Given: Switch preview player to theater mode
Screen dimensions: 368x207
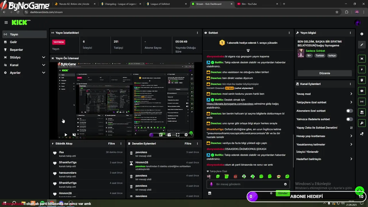Looking at the screenshot, I should [169, 135].
